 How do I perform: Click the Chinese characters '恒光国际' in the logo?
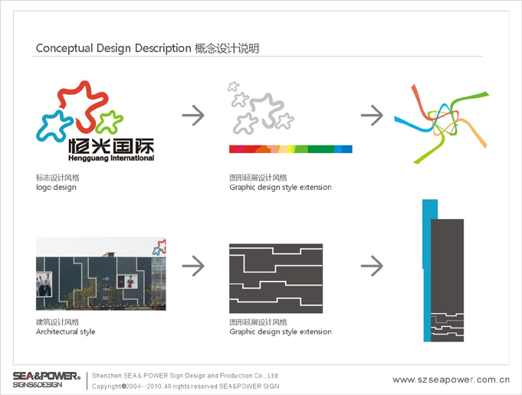[x=111, y=146]
